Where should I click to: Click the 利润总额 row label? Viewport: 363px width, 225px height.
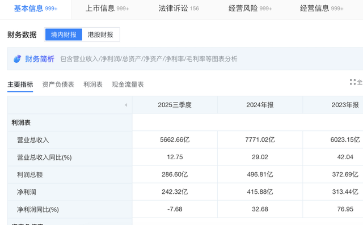(29, 175)
